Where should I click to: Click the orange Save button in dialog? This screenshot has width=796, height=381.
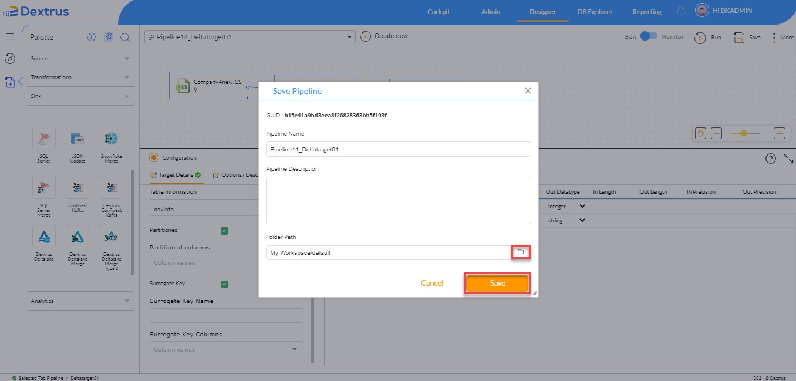click(x=497, y=283)
